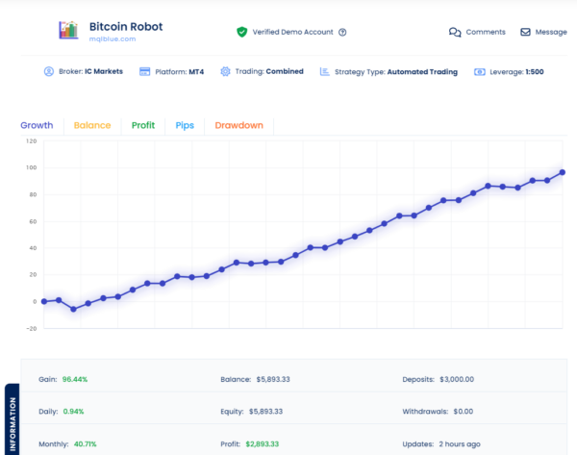Click the last data point on growth chart

[562, 172]
